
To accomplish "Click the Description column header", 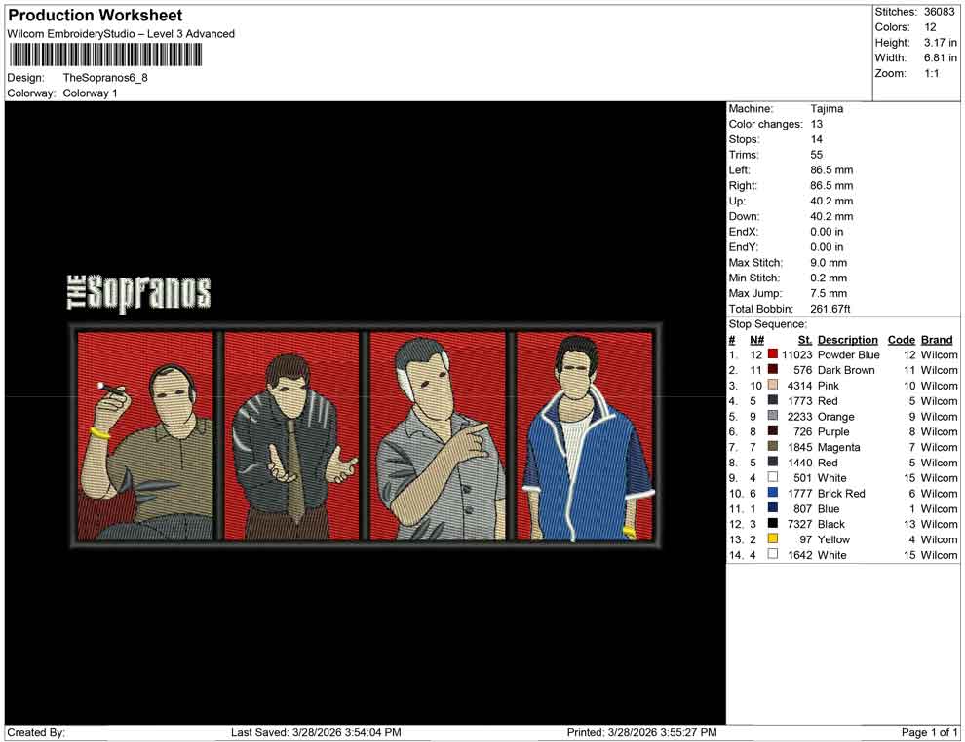I will [848, 339].
